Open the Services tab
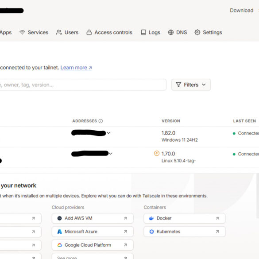This screenshot has height=259, width=259. coord(34,32)
